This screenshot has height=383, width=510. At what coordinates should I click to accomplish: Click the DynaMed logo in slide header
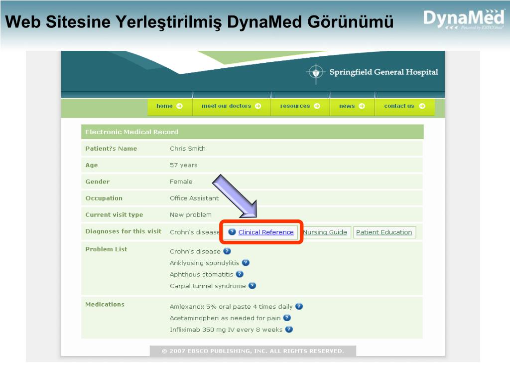click(x=464, y=19)
